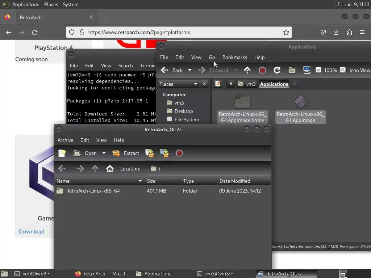Image resolution: width=371 pixels, height=278 pixels.
Task: Switch to RetroArch Mozilla taskbar entry
Action: 103,274
